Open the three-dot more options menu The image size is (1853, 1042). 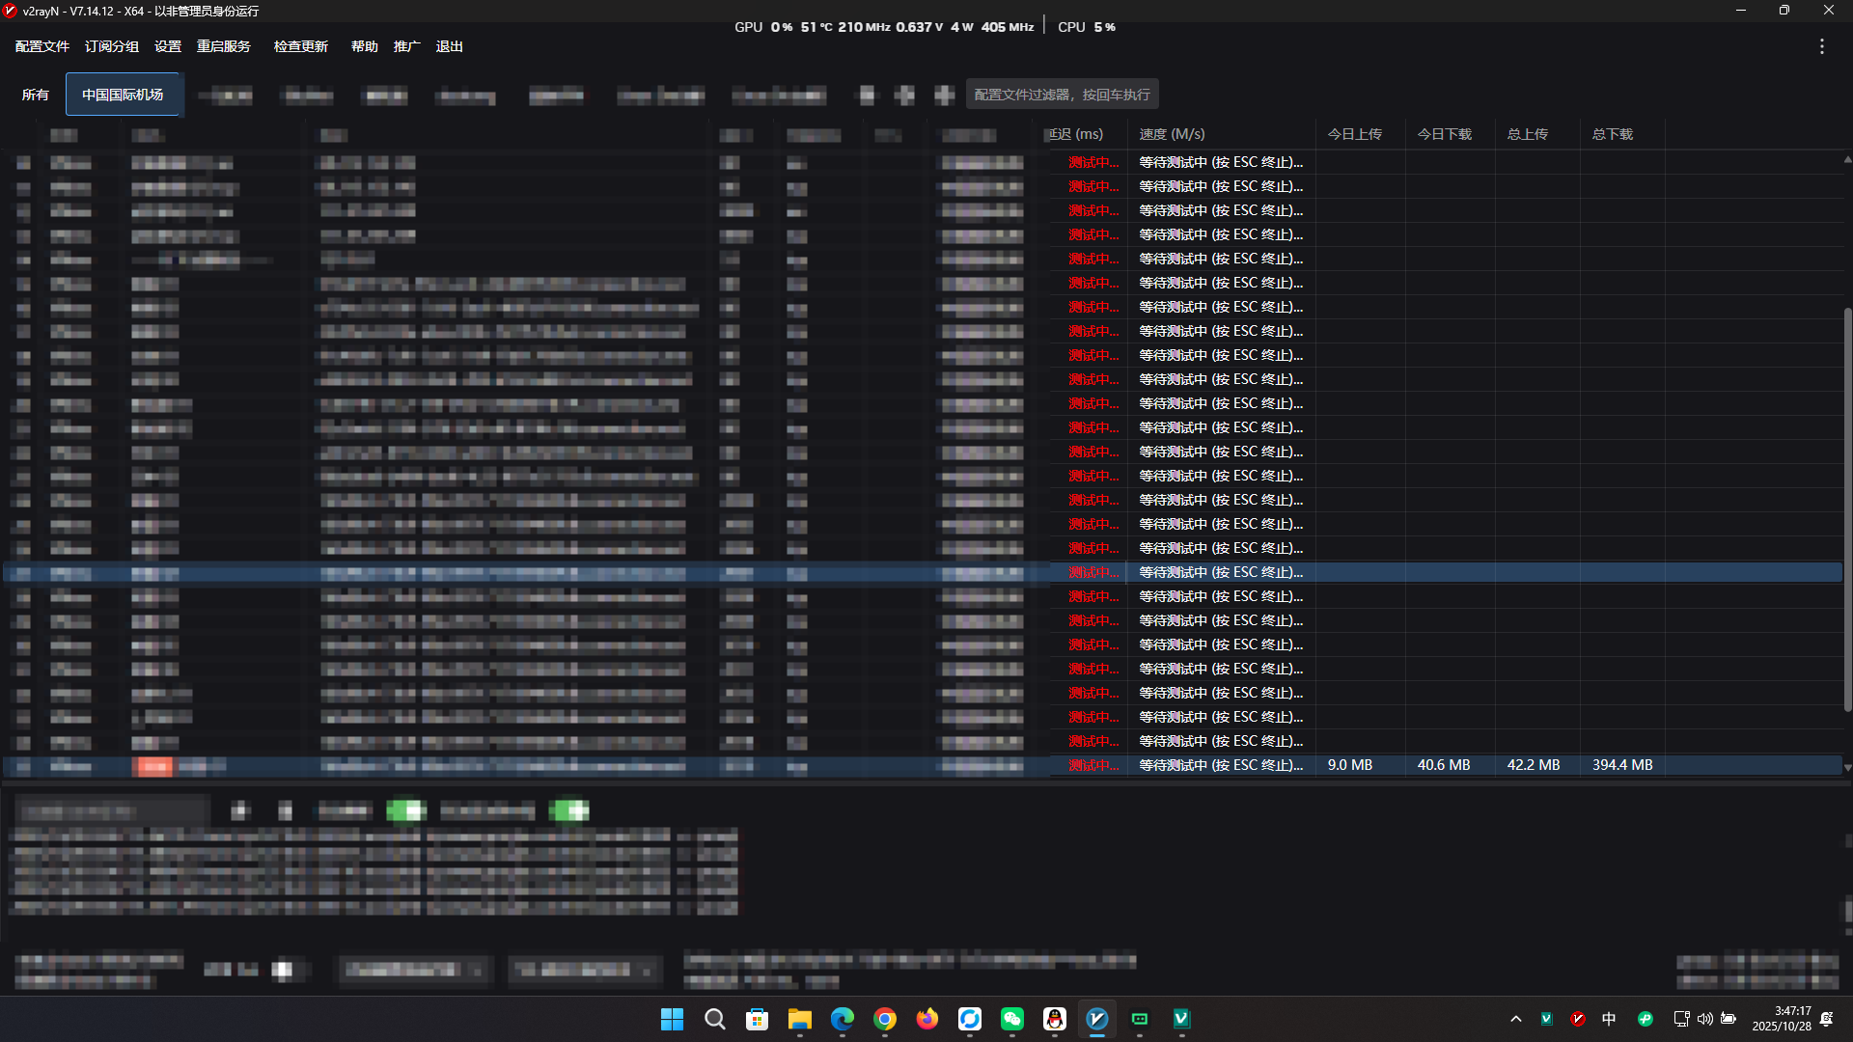[1821, 46]
